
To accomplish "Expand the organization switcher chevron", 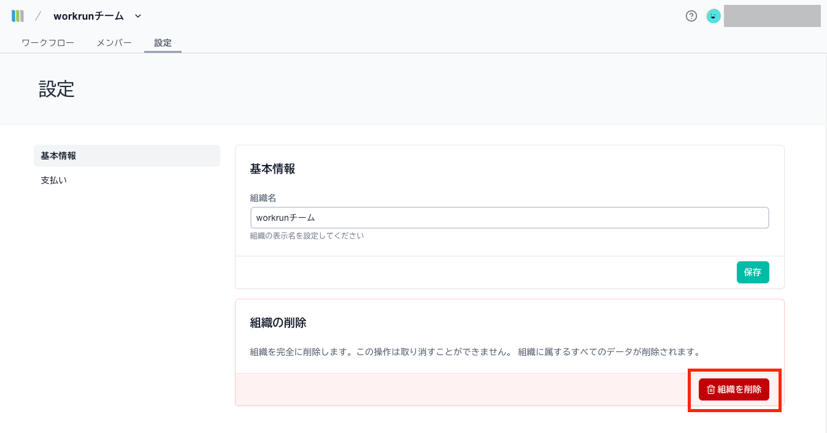I will (x=138, y=16).
